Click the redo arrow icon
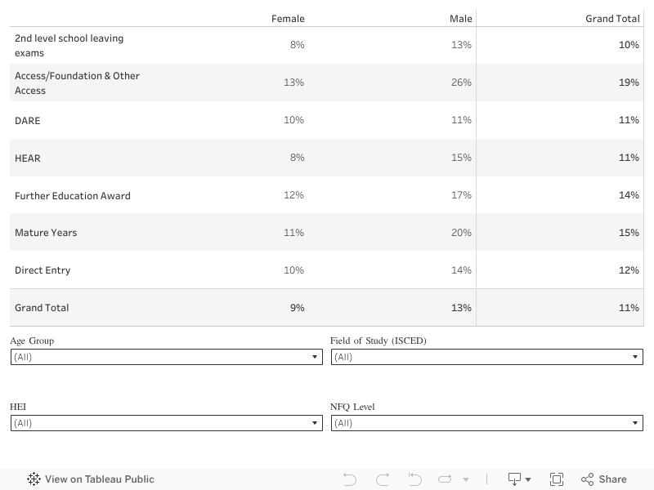This screenshot has height=490, width=654. pyautogui.click(x=382, y=479)
